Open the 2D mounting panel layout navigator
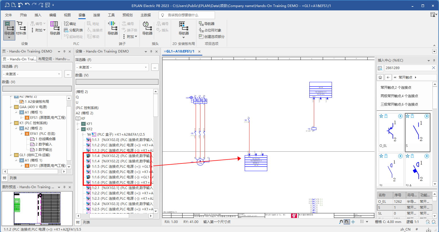Image resolution: width=439 pixels, height=232 pixels. tap(183, 30)
